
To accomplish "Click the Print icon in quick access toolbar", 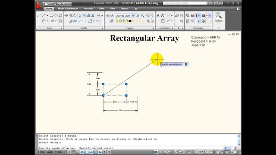I will tap(60, 3).
